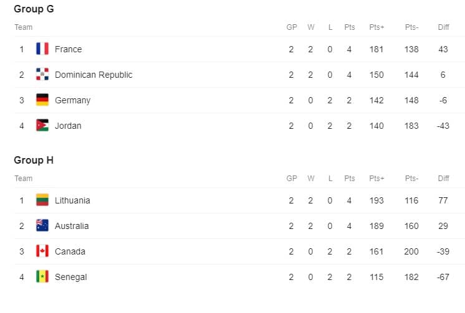Click the GP column header in Group G
This screenshot has width=465, height=313.
pos(292,27)
